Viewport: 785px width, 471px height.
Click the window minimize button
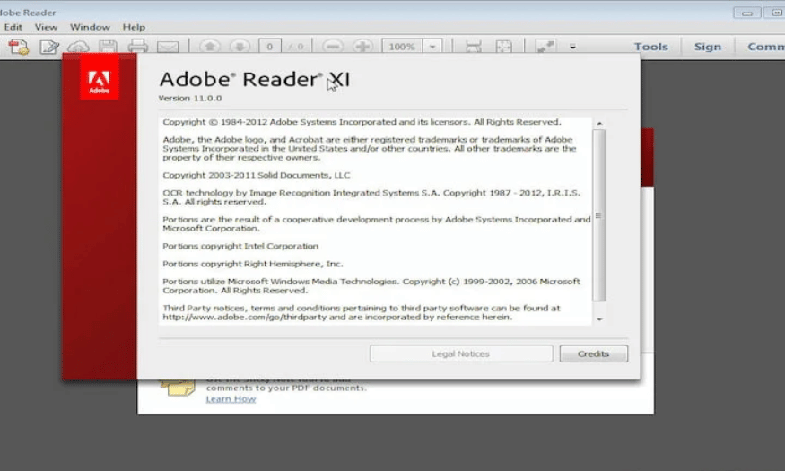[747, 13]
